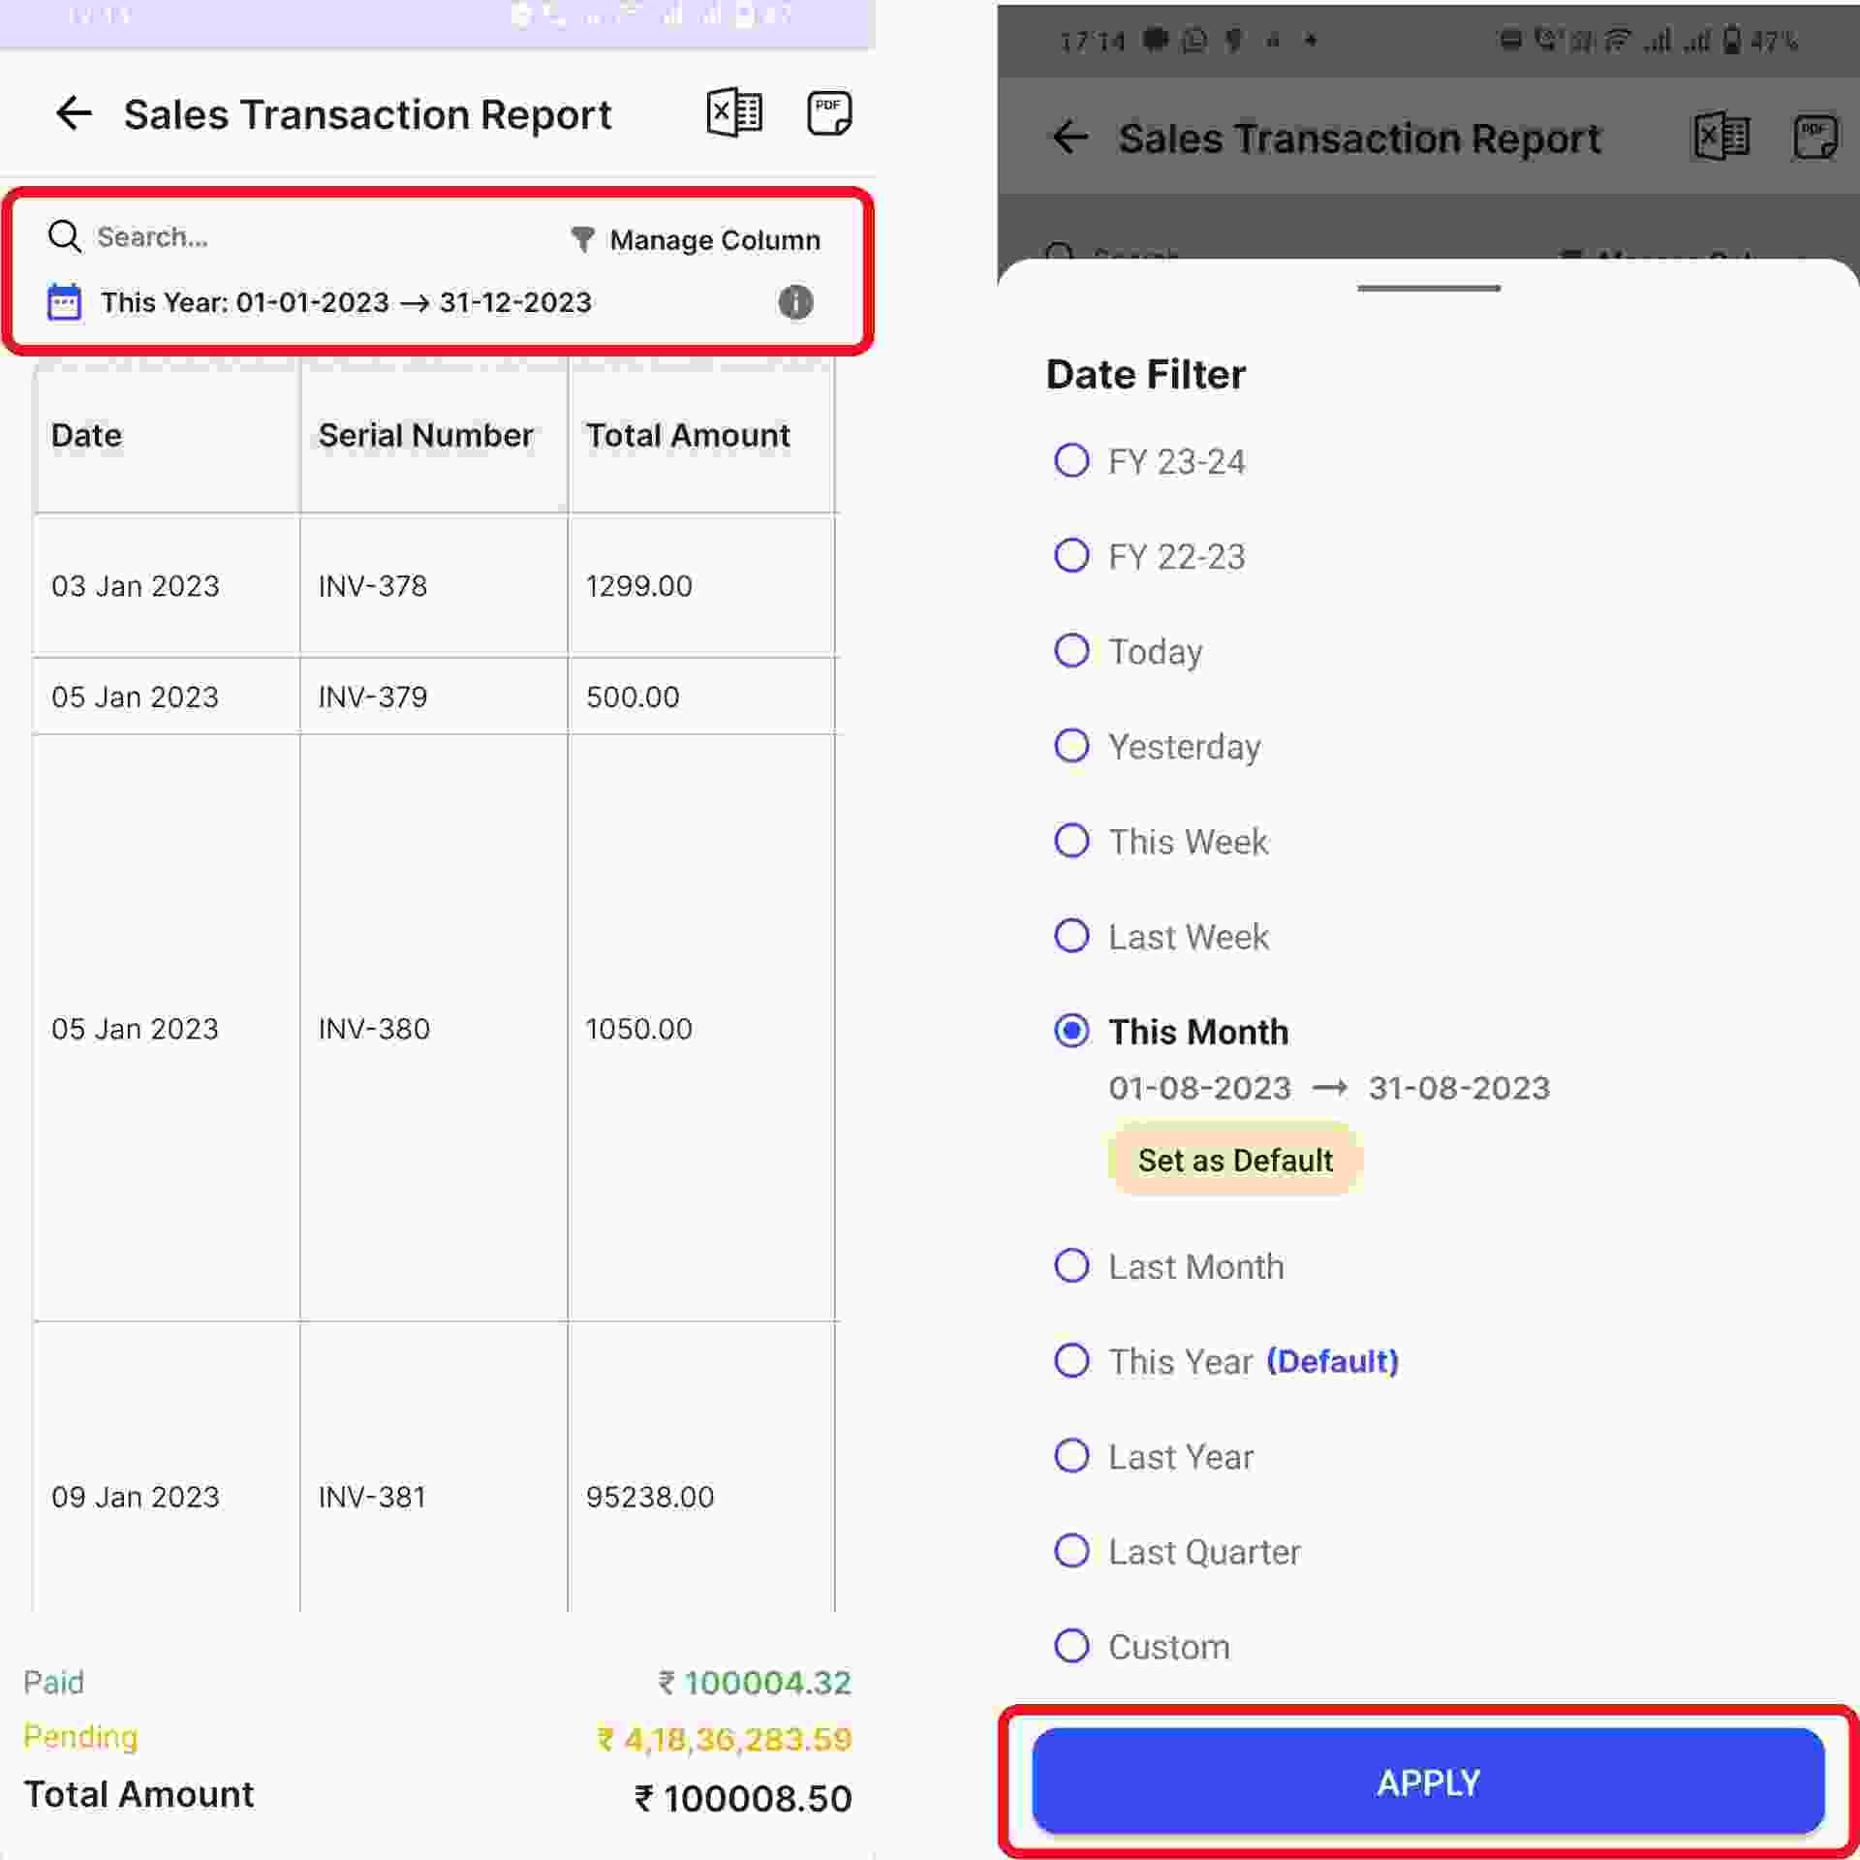
Task: Click into the Search input field
Action: 291,237
